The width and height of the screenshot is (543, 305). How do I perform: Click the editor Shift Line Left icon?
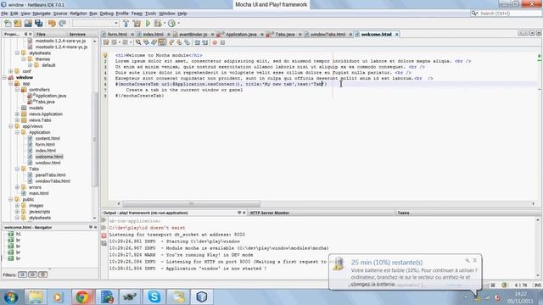point(198,42)
